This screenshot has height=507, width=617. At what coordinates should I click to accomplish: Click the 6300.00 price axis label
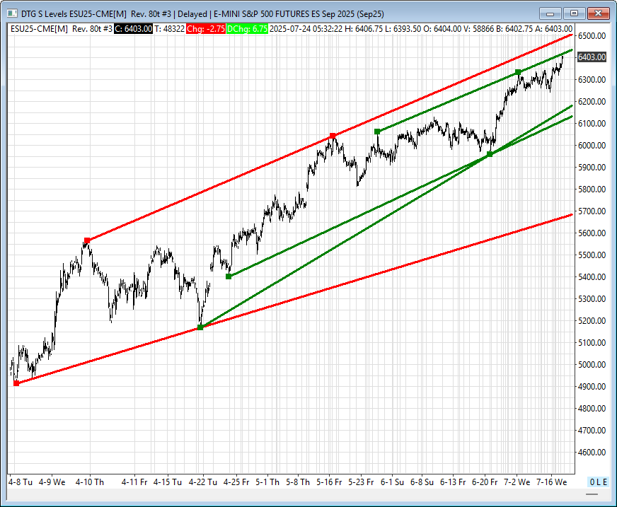click(592, 79)
